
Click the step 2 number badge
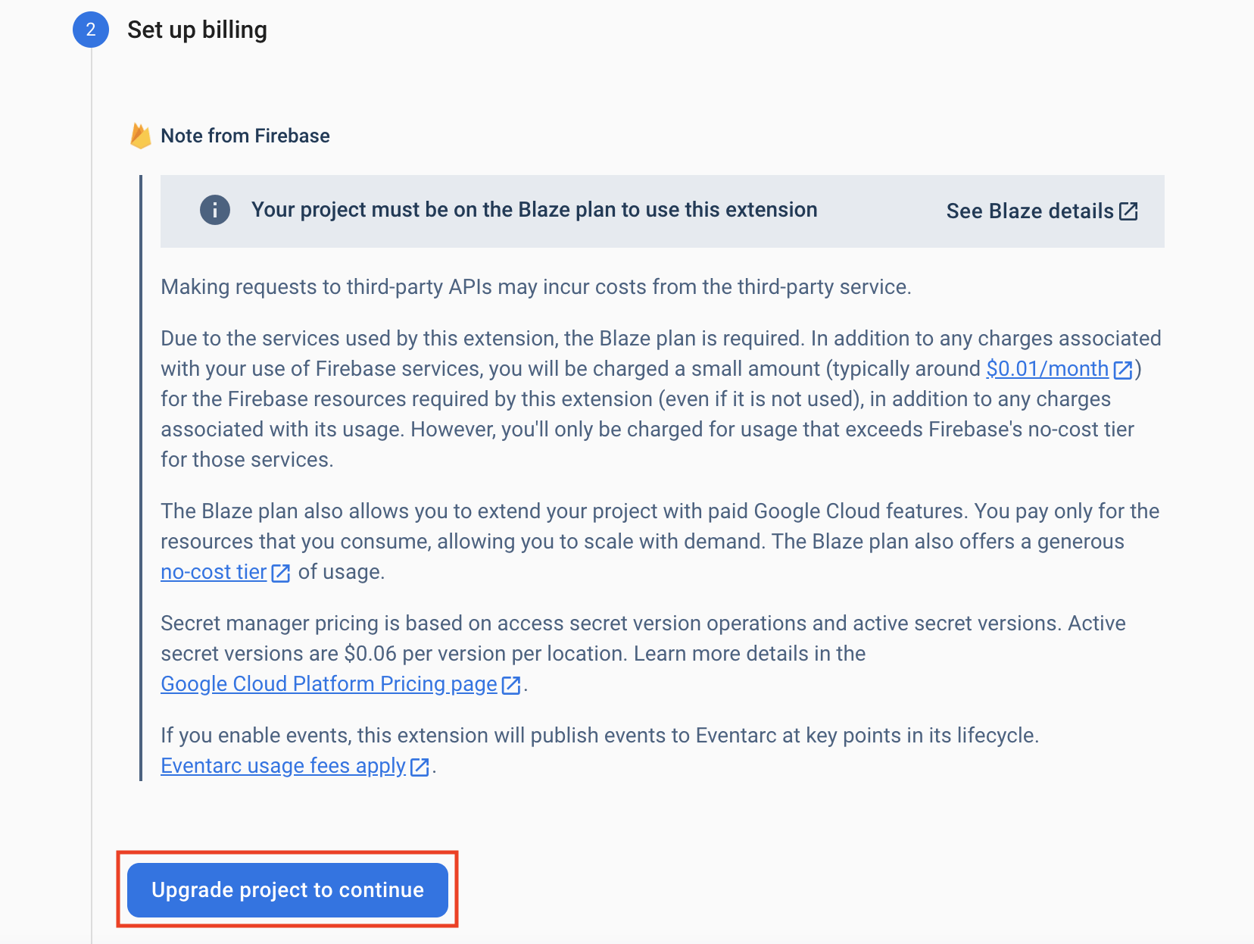click(x=91, y=30)
